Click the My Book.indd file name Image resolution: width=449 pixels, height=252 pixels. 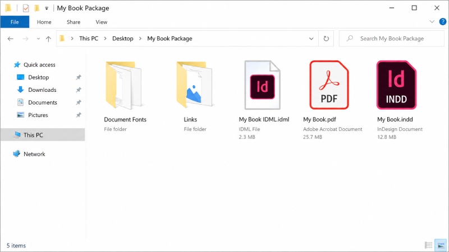coord(395,119)
